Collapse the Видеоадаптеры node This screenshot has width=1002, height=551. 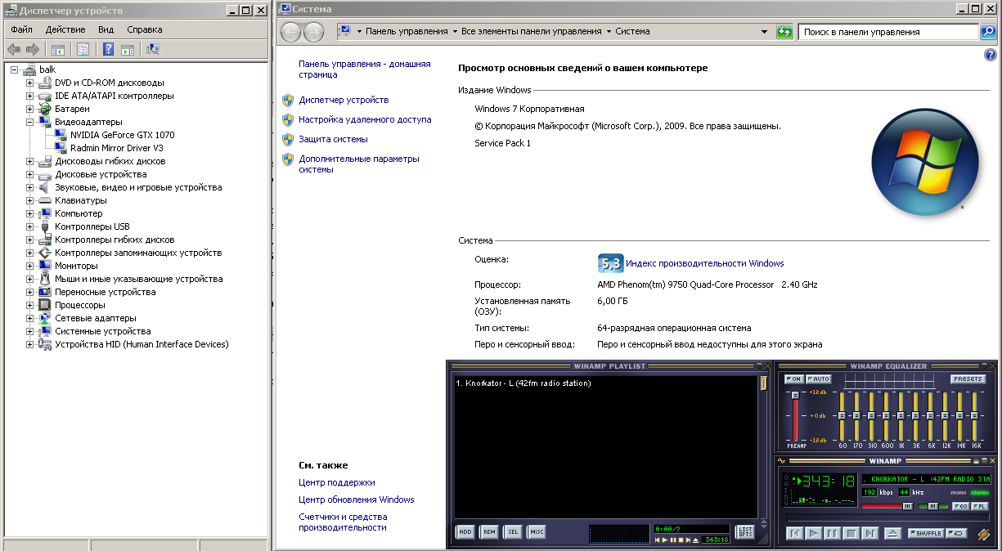coord(30,122)
